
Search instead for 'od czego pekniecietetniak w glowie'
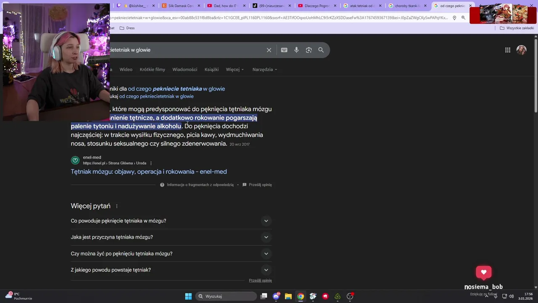tap(156, 96)
